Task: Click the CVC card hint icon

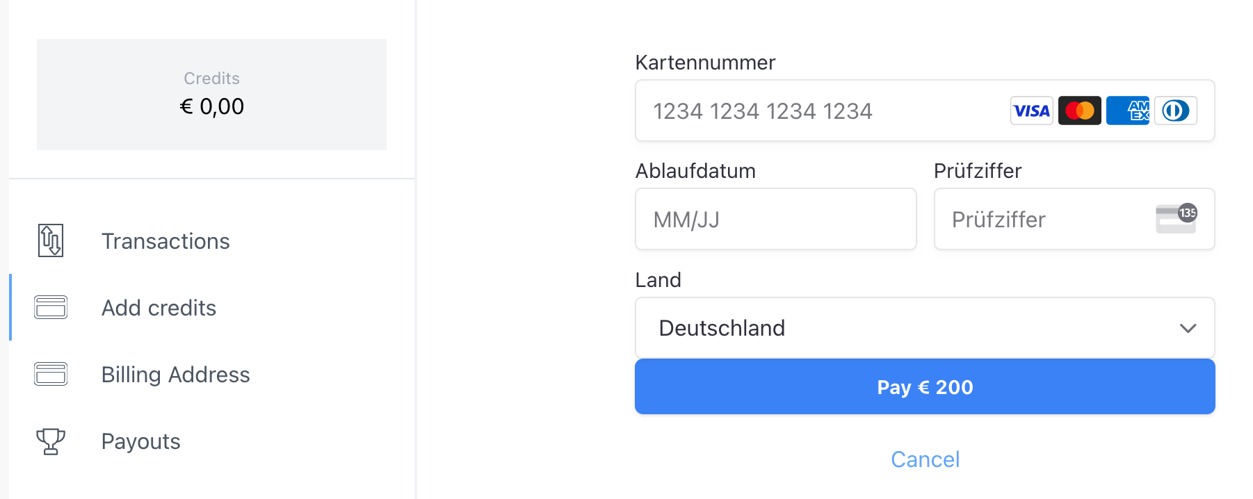Action: pos(1176,218)
